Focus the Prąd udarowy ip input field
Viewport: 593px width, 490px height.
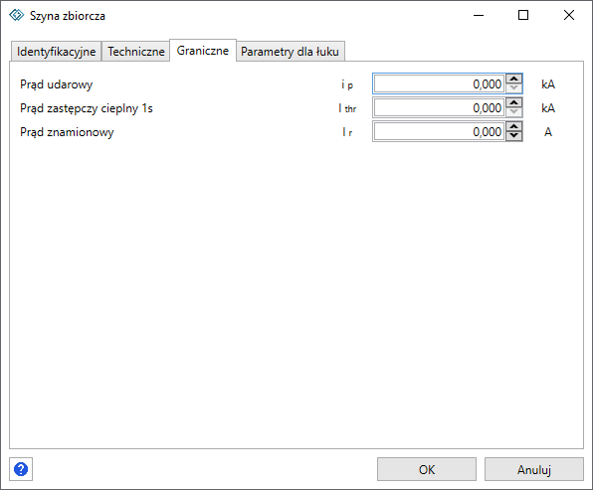(439, 83)
